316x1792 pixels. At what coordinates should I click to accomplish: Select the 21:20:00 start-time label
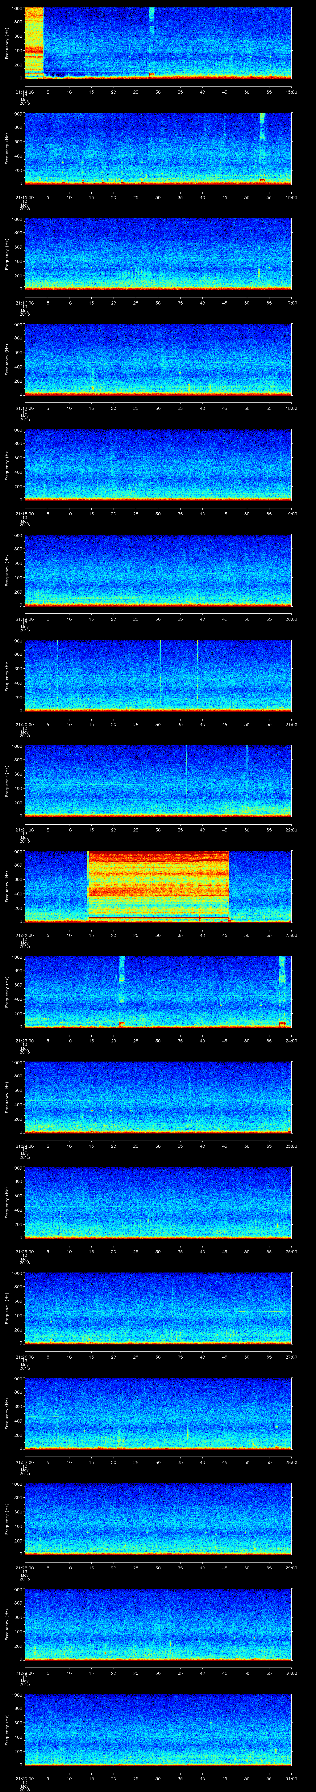click(24, 724)
